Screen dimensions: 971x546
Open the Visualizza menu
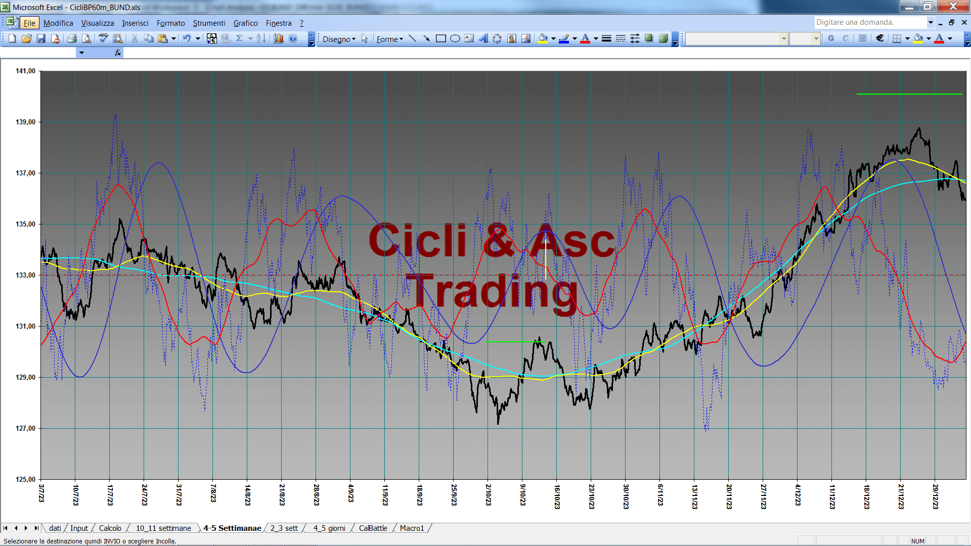click(98, 23)
